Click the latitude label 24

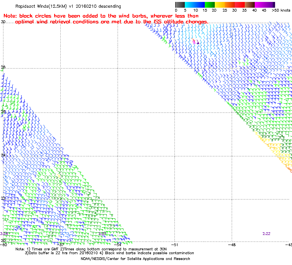pyautogui.click(x=3, y=155)
